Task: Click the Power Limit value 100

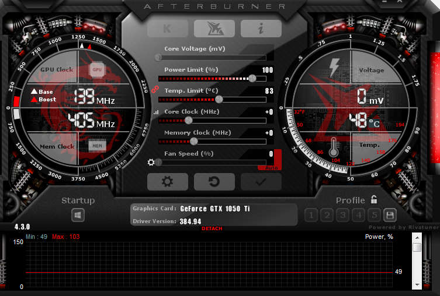Action: tap(268, 70)
